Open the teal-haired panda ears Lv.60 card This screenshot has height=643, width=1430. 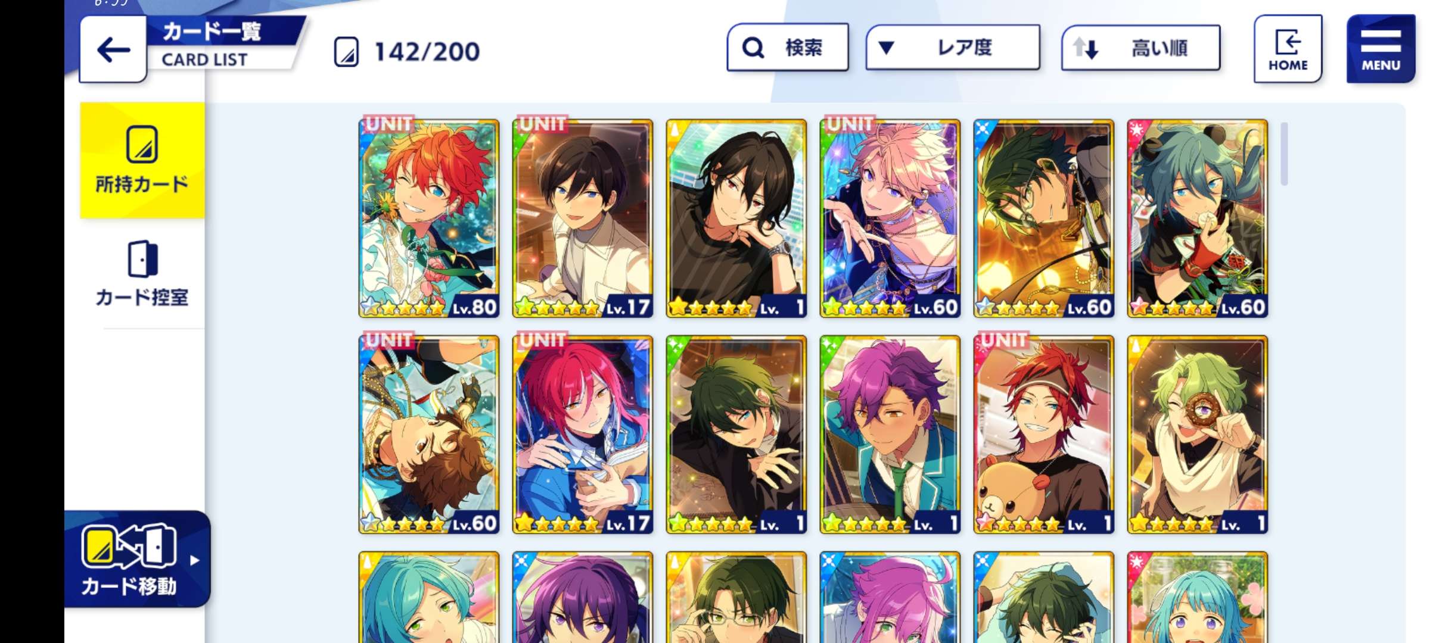(1198, 219)
